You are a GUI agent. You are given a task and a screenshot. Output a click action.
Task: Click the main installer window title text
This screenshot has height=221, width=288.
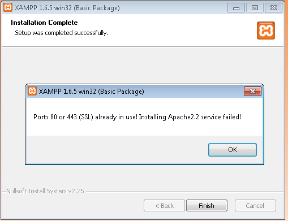coord(67,8)
